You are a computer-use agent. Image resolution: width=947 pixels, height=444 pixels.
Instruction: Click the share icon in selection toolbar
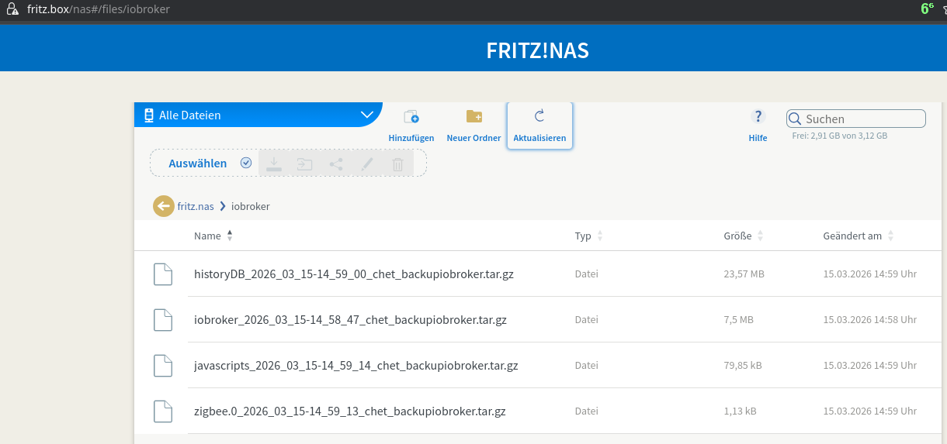click(336, 163)
